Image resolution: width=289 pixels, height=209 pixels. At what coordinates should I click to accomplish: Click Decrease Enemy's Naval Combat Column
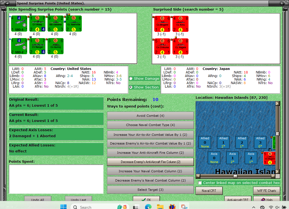(150, 180)
